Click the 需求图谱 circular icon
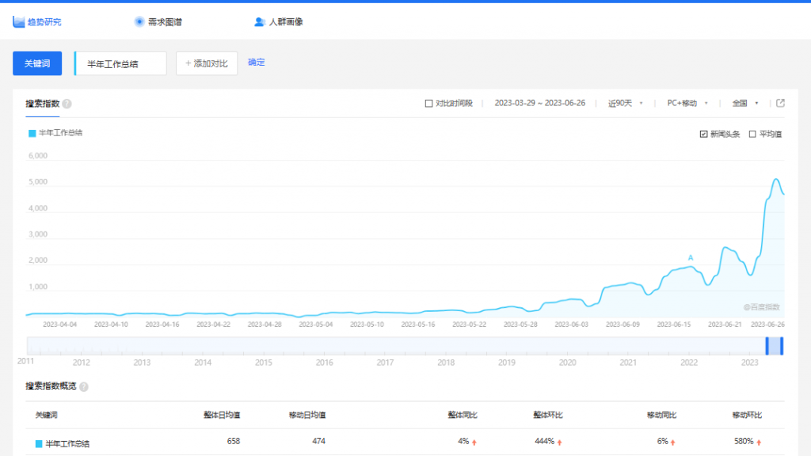The image size is (811, 456). [139, 21]
